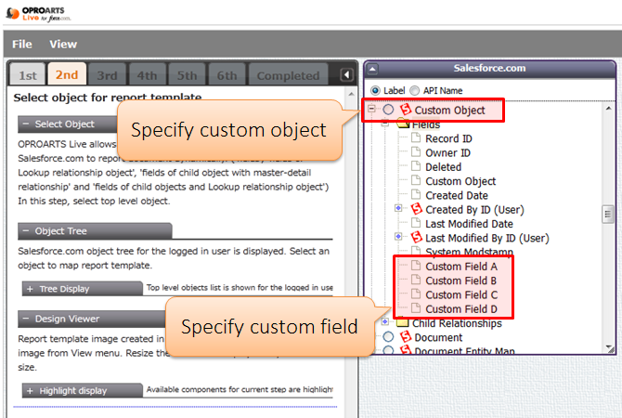Viewport: 622px width, 418px height.
Task: Click the left panel scrollbar up arrow
Action: point(351,95)
